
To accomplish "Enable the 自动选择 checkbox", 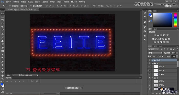I will click(x=10, y=6).
